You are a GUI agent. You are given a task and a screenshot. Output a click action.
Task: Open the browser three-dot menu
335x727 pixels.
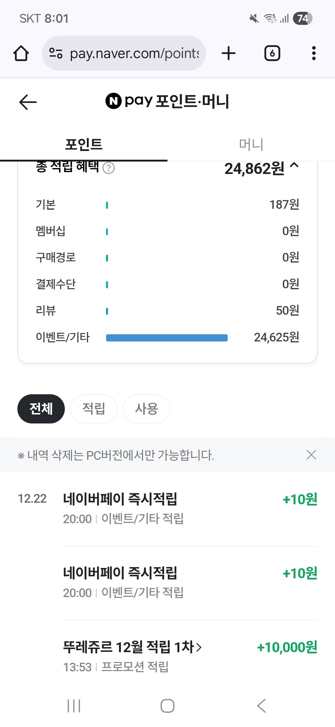pos(314,53)
